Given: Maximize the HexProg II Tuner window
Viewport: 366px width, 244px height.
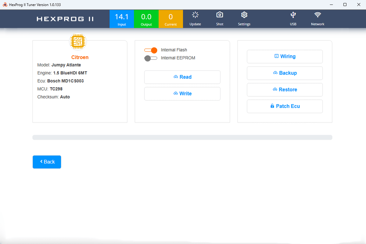Looking at the screenshot, I should (345, 5).
